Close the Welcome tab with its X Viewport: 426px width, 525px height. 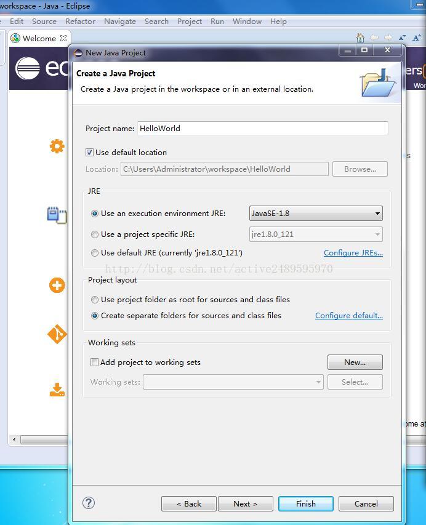(63, 38)
